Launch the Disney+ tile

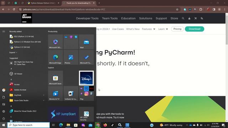(86, 78)
